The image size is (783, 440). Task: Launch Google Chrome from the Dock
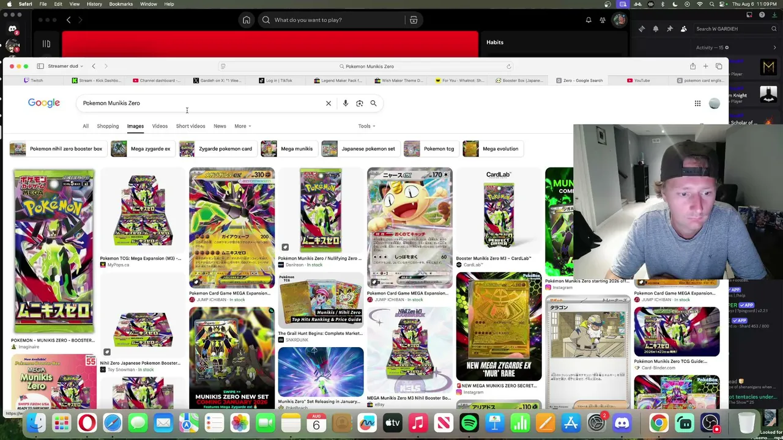[659, 422]
